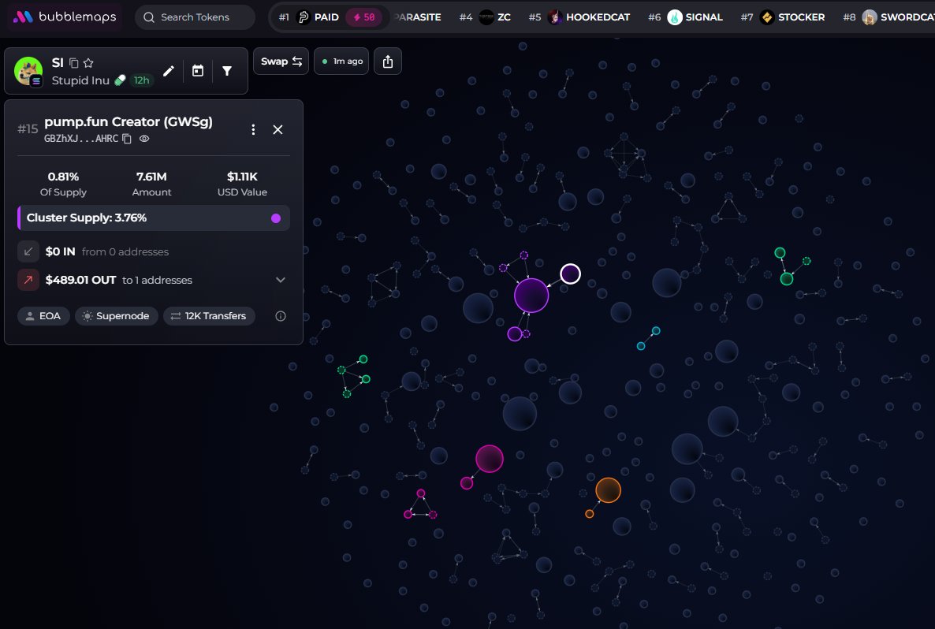Screen dimensions: 935x629
Task: Click the 12K Transfers tag
Action: tap(209, 316)
